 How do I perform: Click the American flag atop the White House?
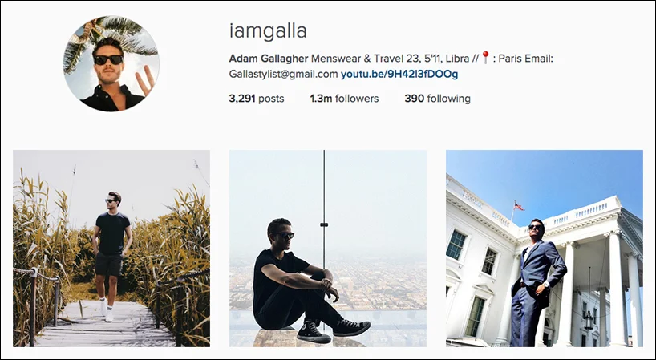pyautogui.click(x=519, y=206)
